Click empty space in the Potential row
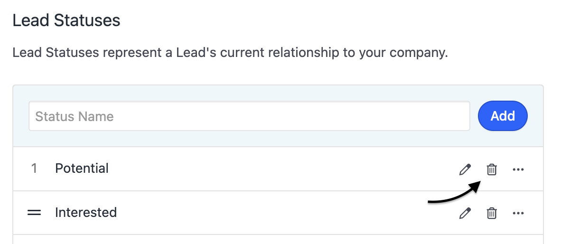This screenshot has height=244, width=561. [x=285, y=169]
